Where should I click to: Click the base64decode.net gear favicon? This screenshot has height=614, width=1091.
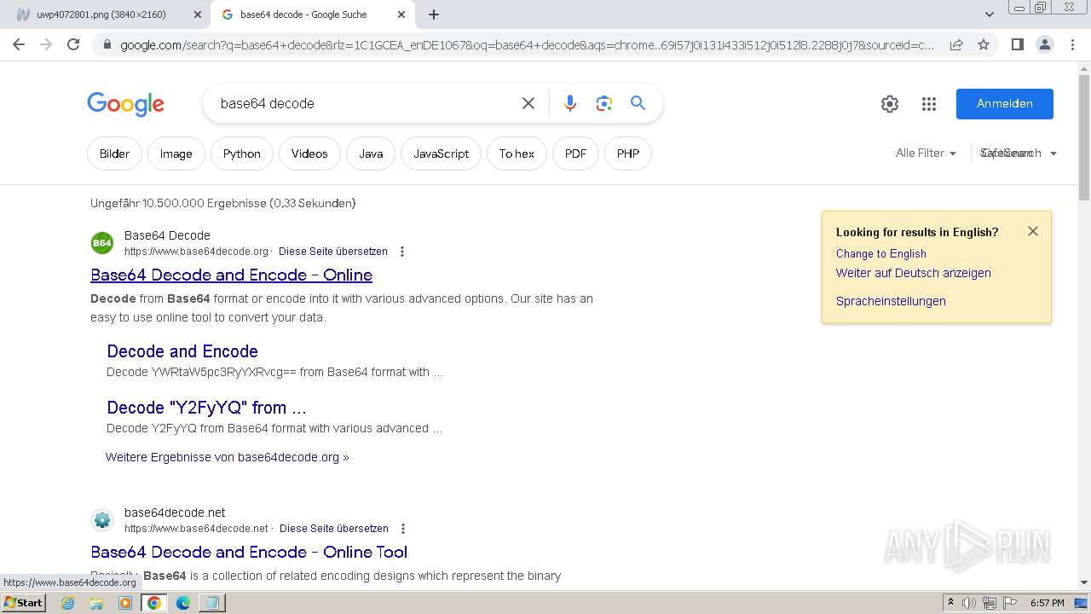pyautogui.click(x=102, y=520)
